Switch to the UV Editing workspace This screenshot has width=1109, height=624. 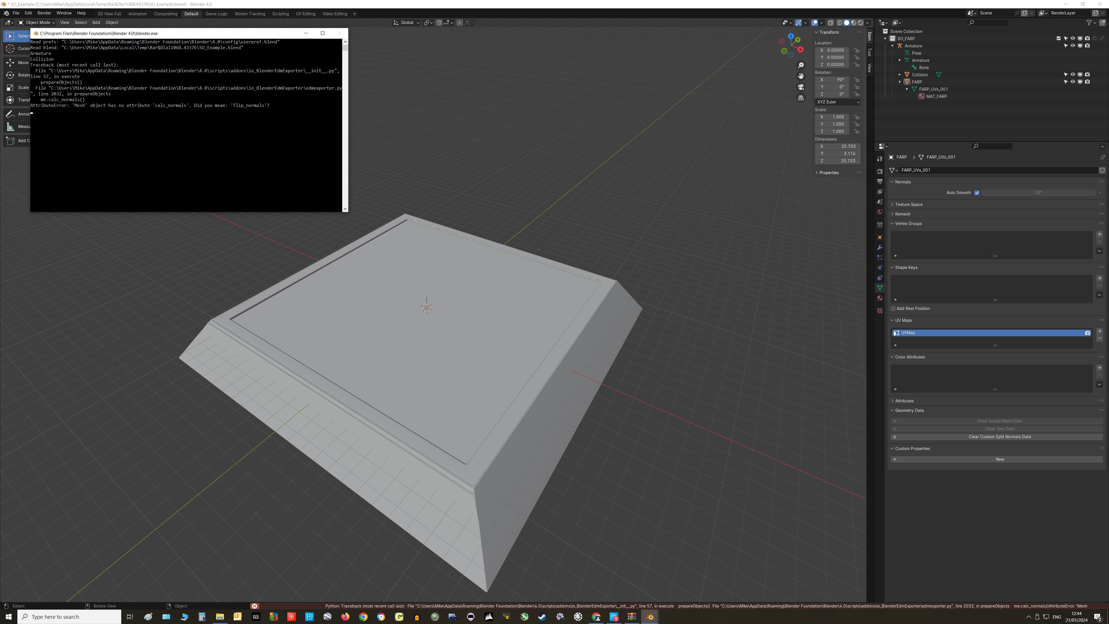click(x=305, y=14)
